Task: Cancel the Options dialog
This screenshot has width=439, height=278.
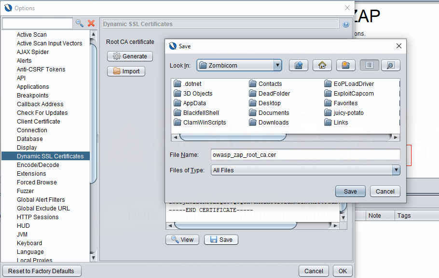Action: pos(314,271)
